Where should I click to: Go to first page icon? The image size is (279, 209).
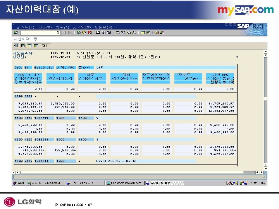pyautogui.click(x=118, y=33)
